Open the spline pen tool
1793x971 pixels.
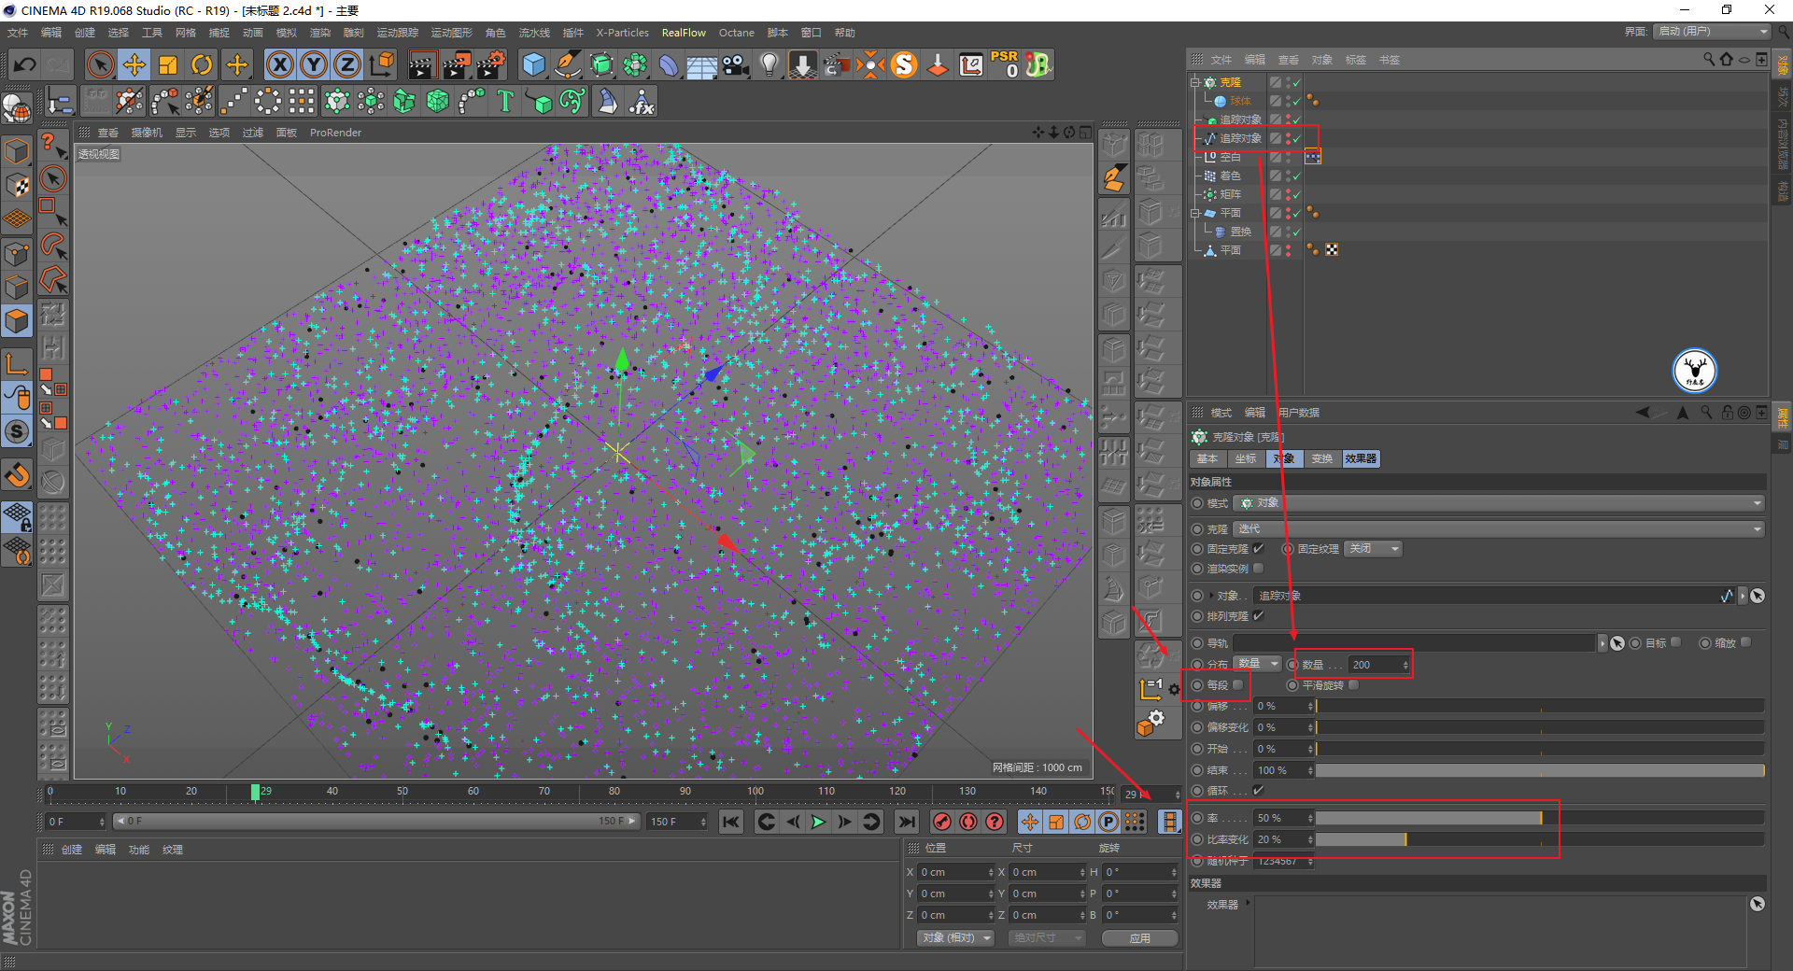point(568,64)
